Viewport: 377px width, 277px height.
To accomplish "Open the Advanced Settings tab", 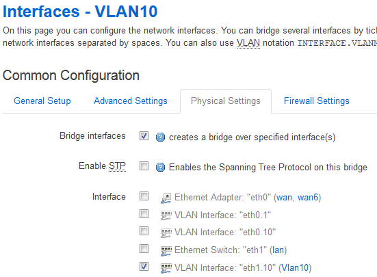I will pyautogui.click(x=131, y=101).
